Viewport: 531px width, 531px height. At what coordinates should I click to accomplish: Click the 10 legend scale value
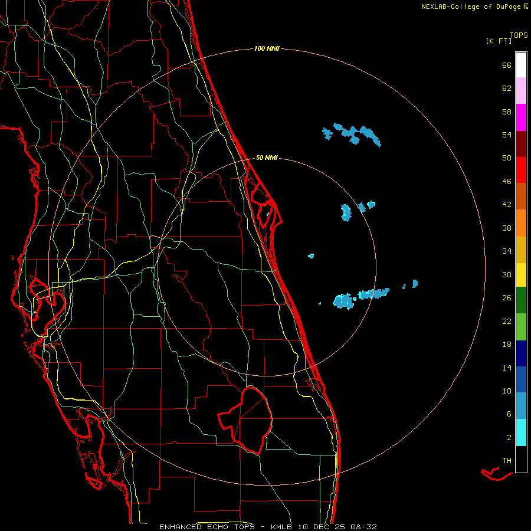[507, 391]
